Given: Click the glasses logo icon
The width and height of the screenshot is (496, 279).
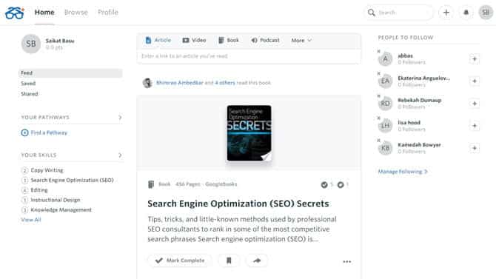Looking at the screenshot, I should (x=15, y=13).
